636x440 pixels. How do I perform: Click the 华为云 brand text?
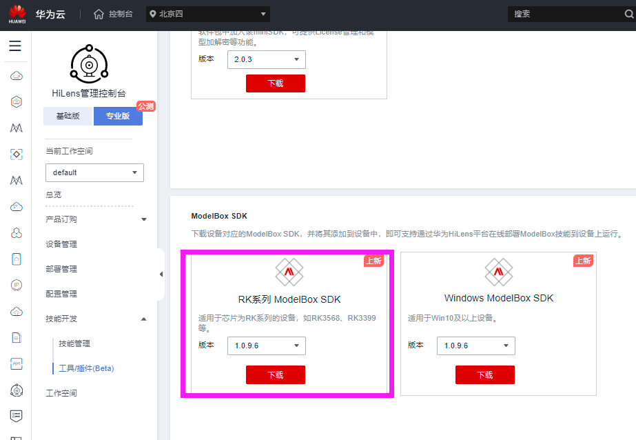(50, 14)
